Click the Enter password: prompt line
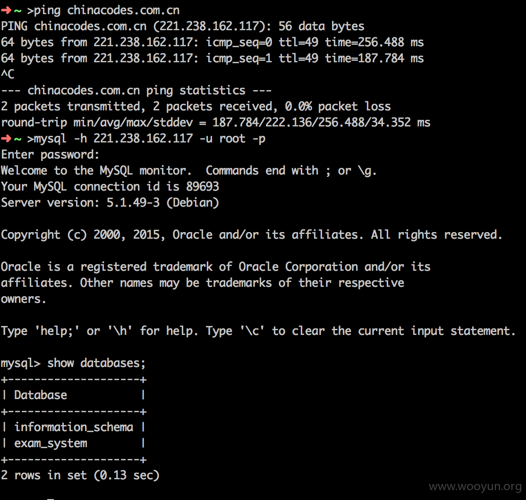This screenshot has width=526, height=500. click(51, 155)
